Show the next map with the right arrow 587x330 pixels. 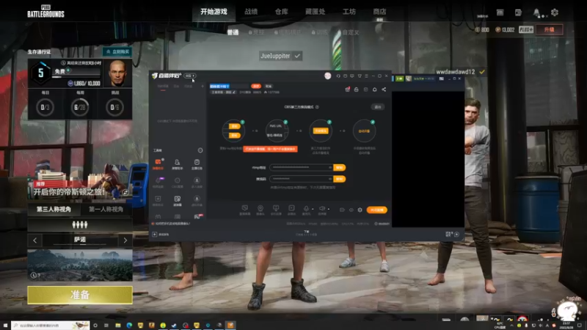tap(125, 241)
